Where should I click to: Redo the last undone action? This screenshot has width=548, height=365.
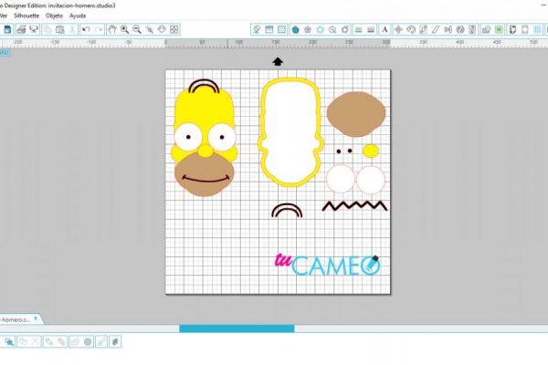pos(99,30)
